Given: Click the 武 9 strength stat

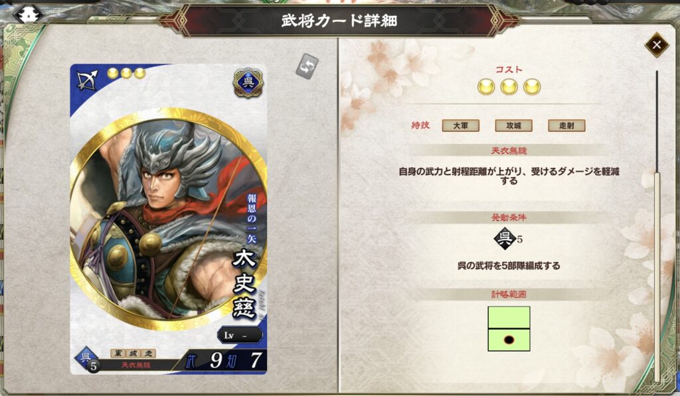Looking at the screenshot, I should [x=204, y=360].
